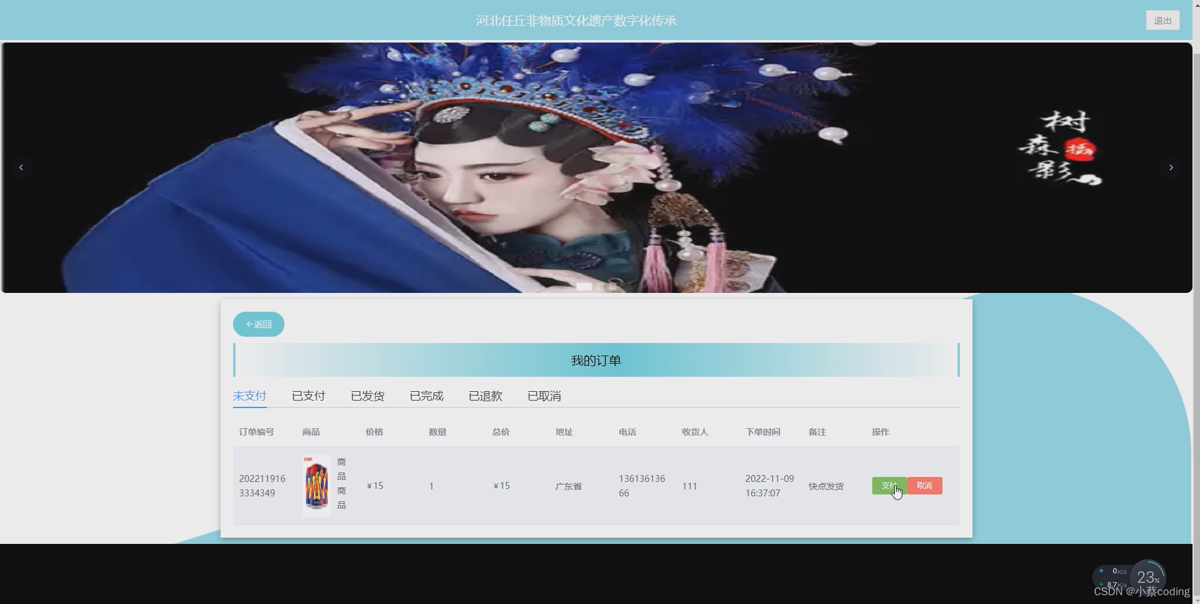1200x604 pixels.
Task: Click the address cell 广东省
Action: click(568, 486)
